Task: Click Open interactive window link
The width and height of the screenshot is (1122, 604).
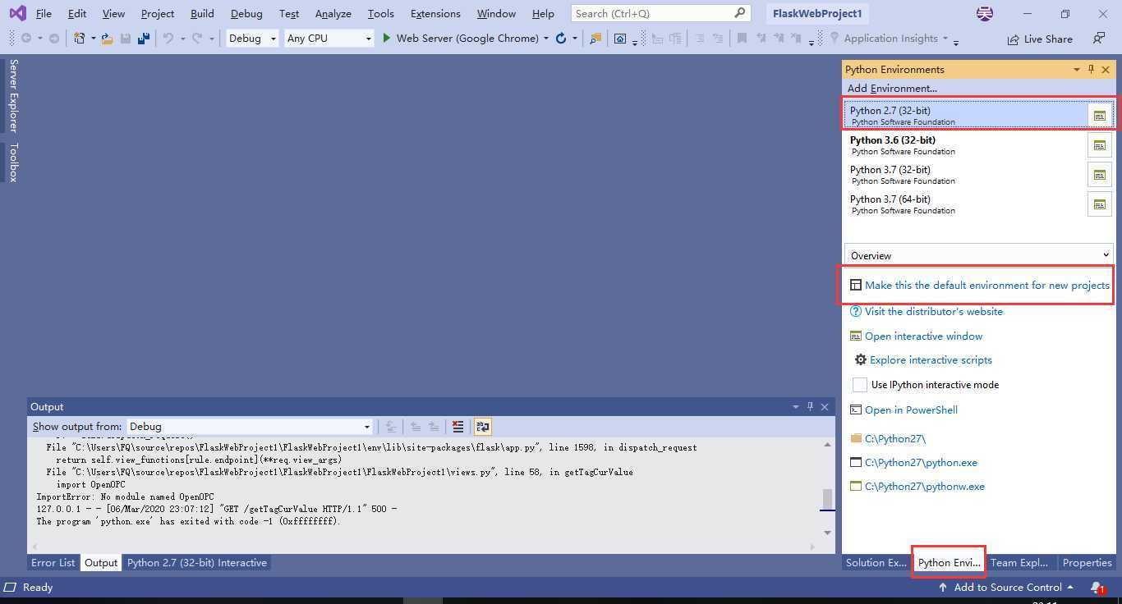Action: tap(923, 336)
